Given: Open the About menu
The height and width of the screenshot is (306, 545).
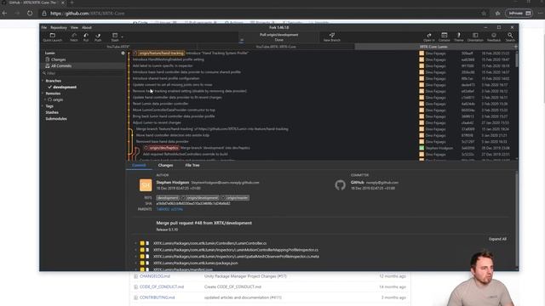Looking at the screenshot, I should pos(87,27).
